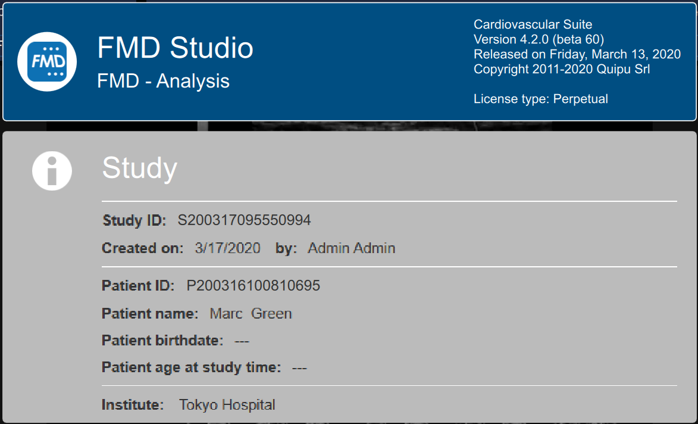Click the Quipu Srl copyright notice
Image resolution: width=698 pixels, height=424 pixels.
[x=561, y=69]
